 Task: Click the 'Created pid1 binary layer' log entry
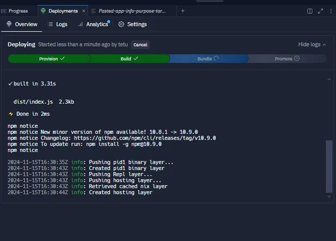coord(86,168)
